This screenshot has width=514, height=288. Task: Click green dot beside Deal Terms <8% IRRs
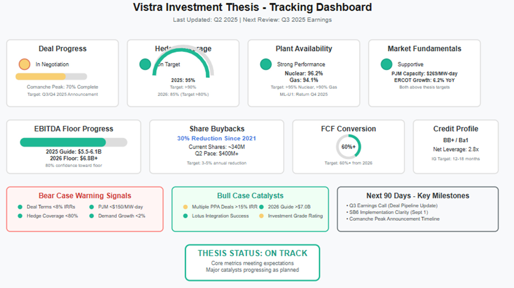(20, 207)
